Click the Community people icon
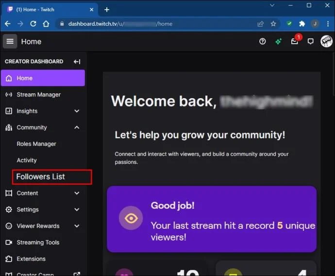This screenshot has width=335, height=276. pos(9,127)
